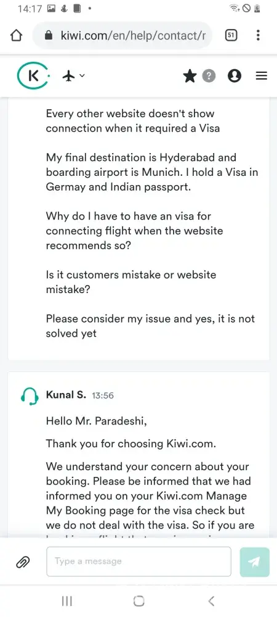
Task: Tap the browser home icon
Action: [x=16, y=36]
